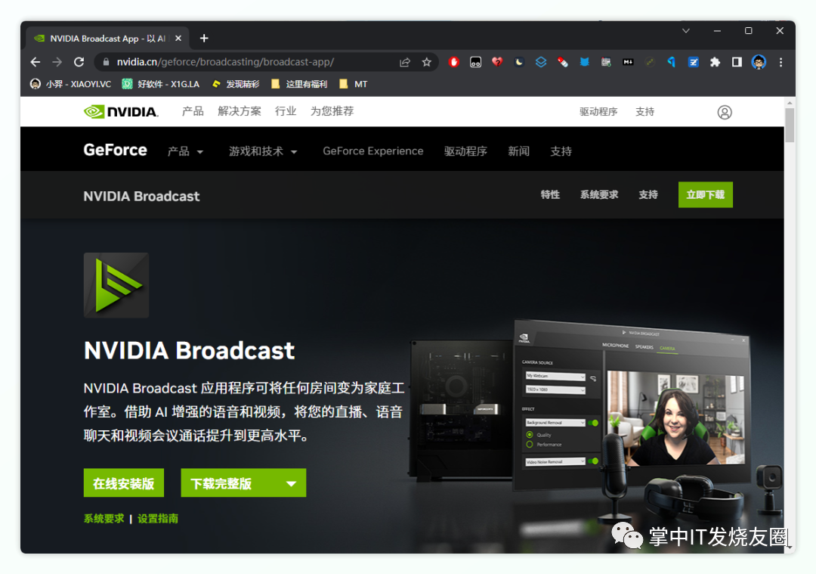Open 支持 in Broadcast sub-navigation
816x574 pixels.
(x=648, y=195)
